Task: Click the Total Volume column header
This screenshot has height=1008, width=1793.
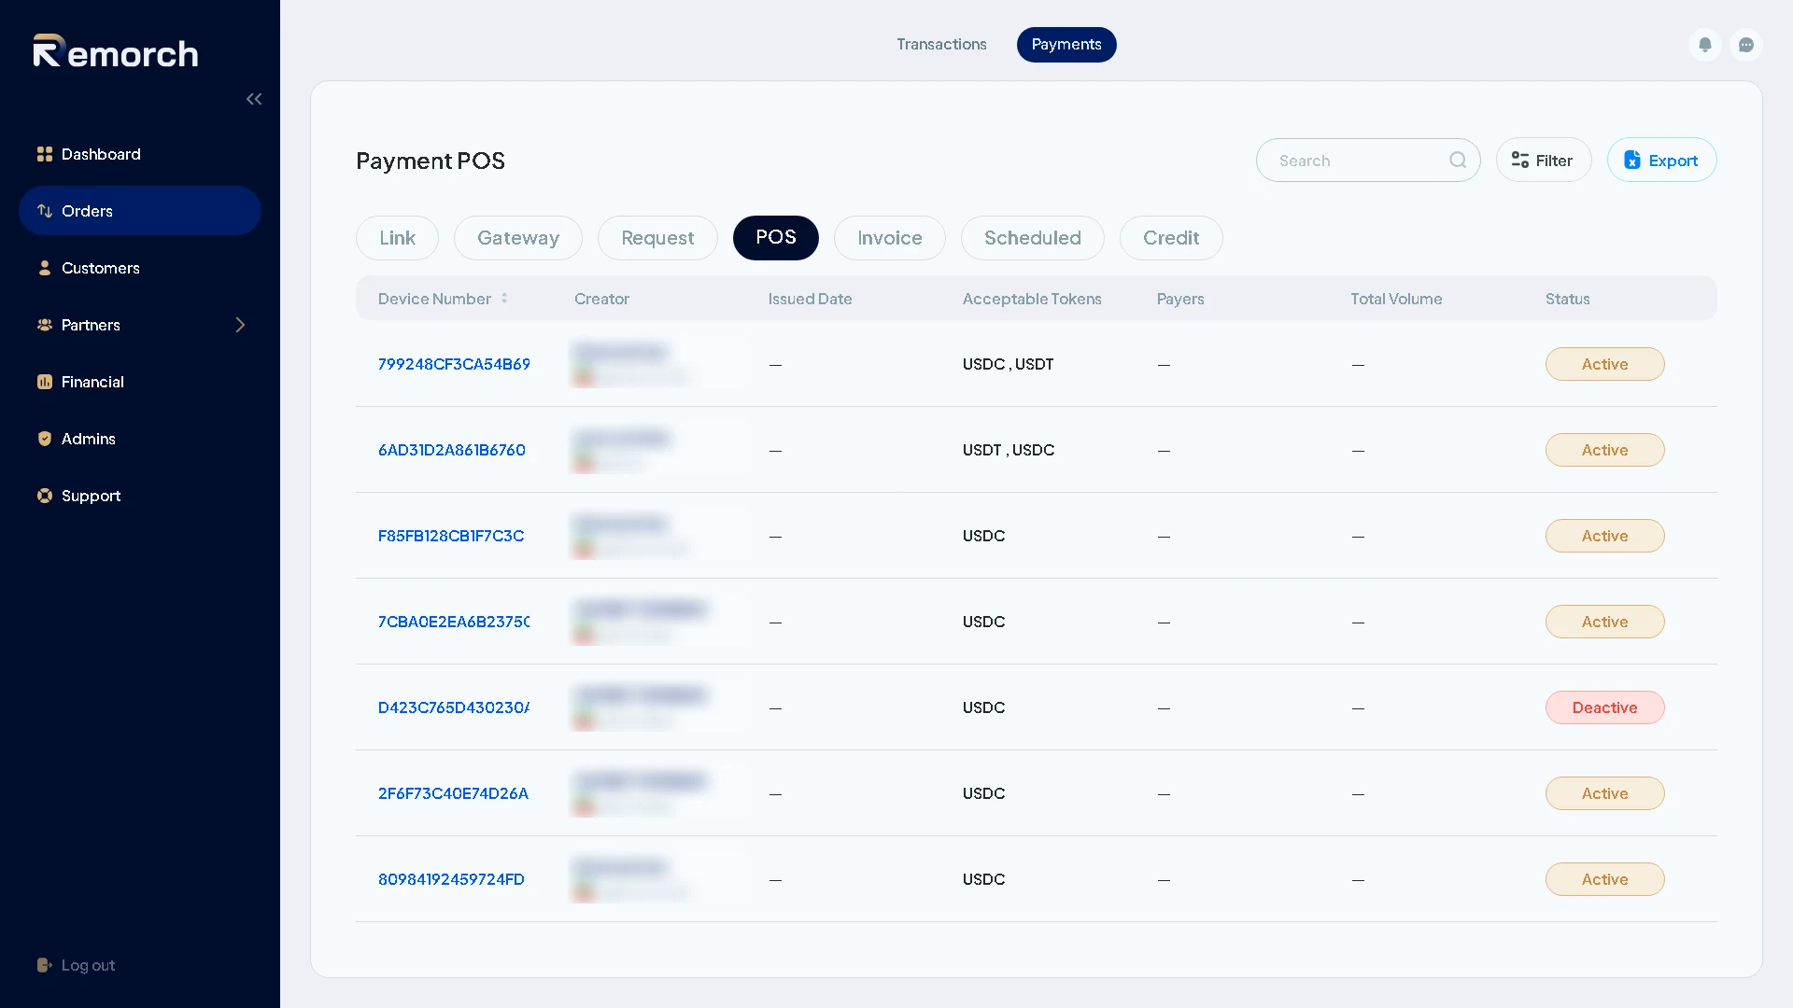Action: click(x=1396, y=299)
